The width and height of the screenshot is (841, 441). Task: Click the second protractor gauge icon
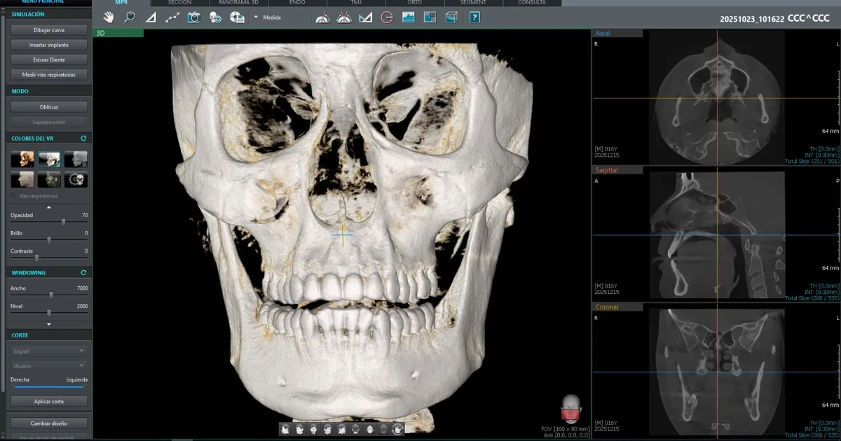(343, 17)
